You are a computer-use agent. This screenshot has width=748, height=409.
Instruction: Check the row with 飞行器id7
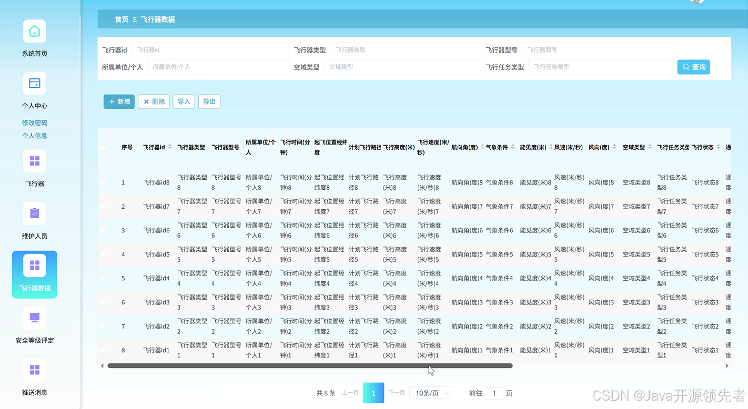tap(103, 207)
